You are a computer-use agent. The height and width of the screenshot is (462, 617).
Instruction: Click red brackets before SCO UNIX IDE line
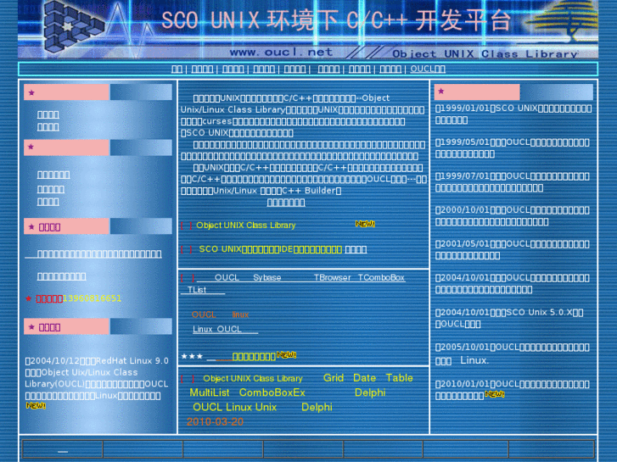[187, 249]
